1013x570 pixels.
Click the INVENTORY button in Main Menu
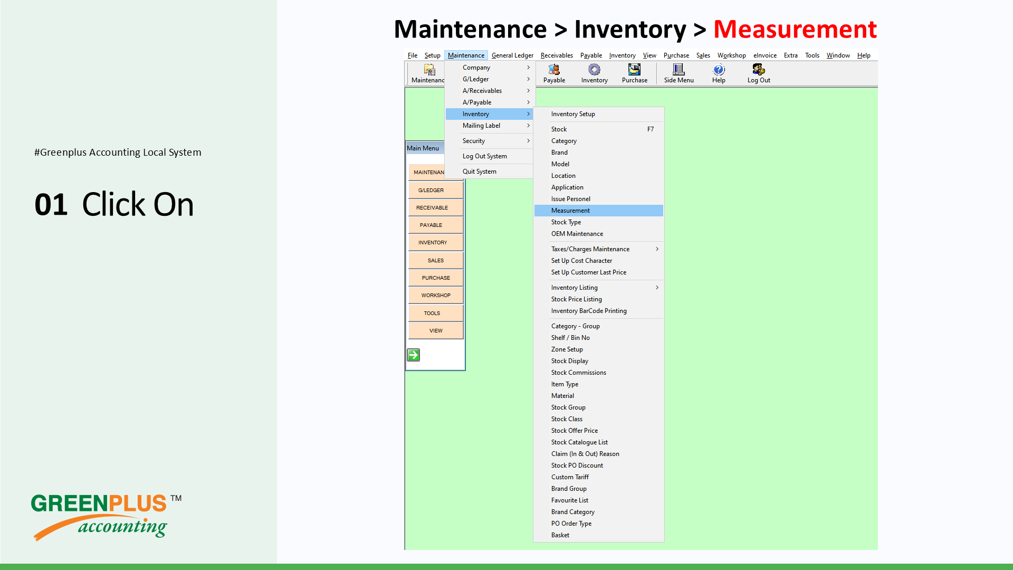point(436,243)
